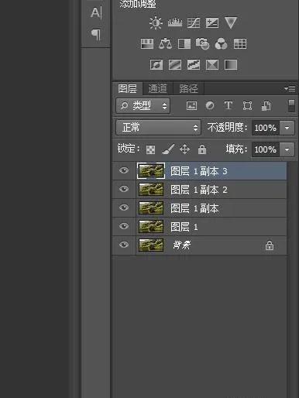Add a Gradient Map adjustment
The height and width of the screenshot is (398, 299).
pyautogui.click(x=231, y=65)
